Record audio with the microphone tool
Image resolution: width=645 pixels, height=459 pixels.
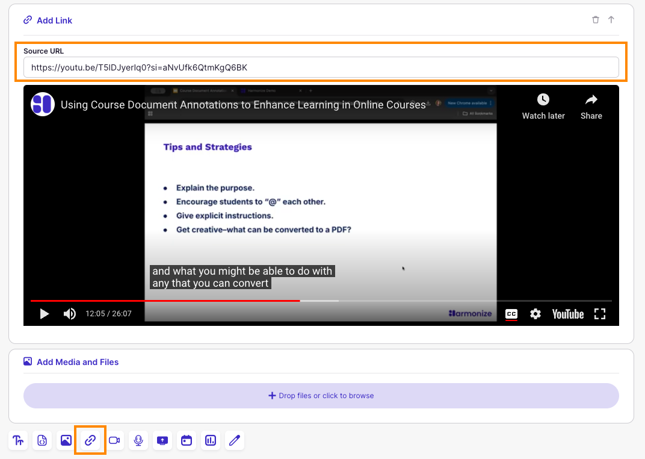pyautogui.click(x=138, y=440)
